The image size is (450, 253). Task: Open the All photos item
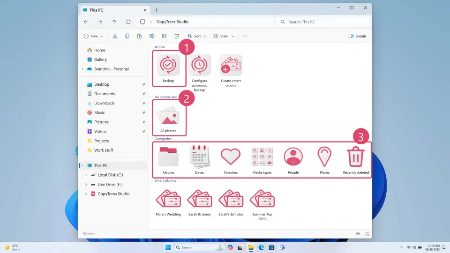(x=168, y=117)
